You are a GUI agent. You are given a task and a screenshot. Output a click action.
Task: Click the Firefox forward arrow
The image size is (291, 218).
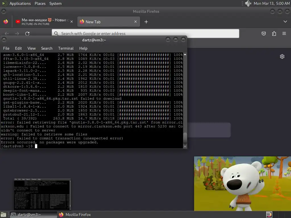(x=17, y=33)
